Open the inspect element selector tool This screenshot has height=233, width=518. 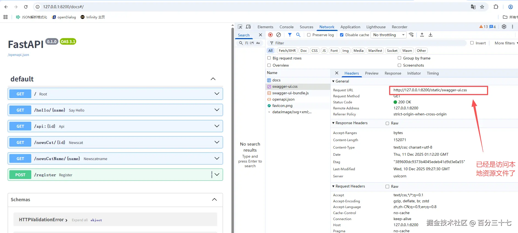240,27
